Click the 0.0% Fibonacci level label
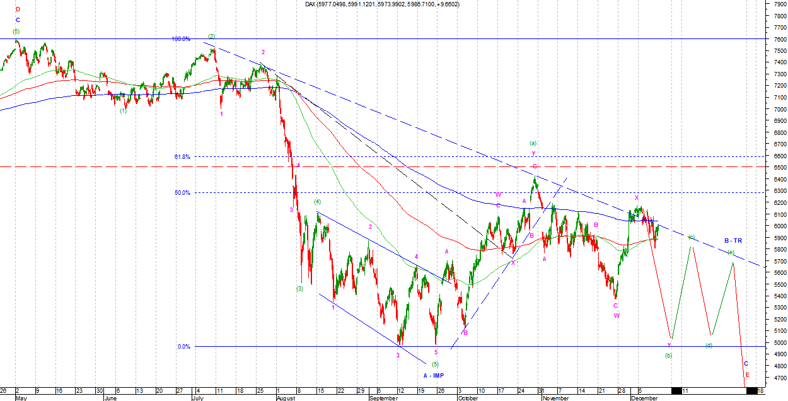Viewport: 788px width, 401px height. pyautogui.click(x=183, y=346)
